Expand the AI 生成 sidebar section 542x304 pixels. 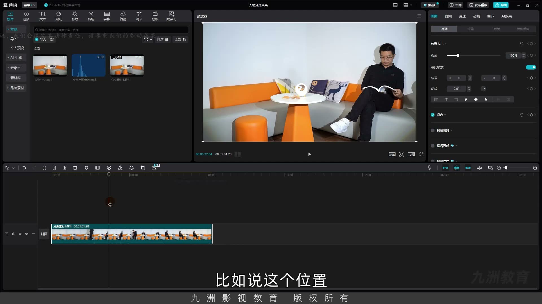point(16,58)
